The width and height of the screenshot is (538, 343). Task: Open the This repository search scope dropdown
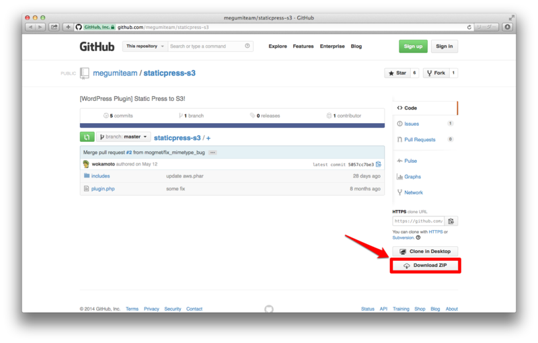145,46
